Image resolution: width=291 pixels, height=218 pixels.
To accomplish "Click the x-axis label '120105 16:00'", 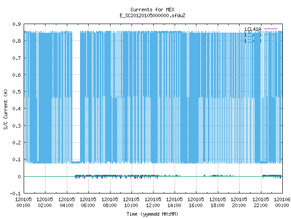I will 196,203.
